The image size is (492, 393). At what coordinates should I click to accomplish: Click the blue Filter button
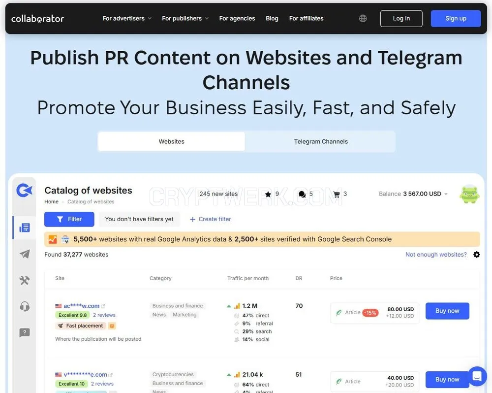pos(69,219)
